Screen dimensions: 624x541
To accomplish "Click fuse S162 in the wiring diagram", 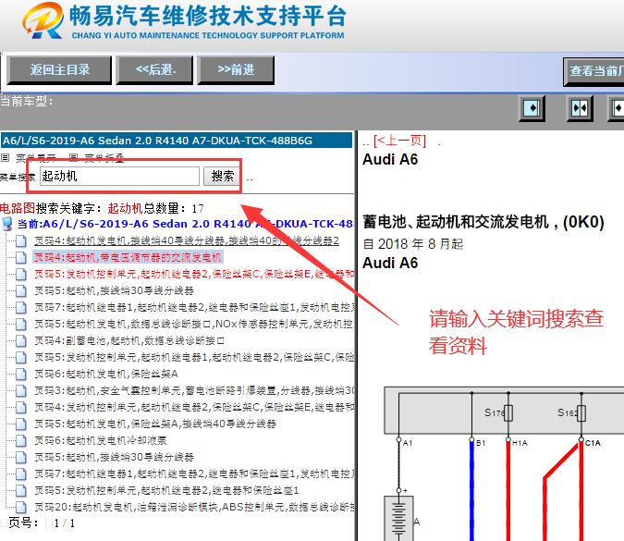I will [x=581, y=413].
